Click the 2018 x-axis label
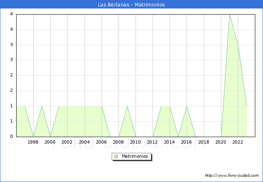 click(x=204, y=142)
